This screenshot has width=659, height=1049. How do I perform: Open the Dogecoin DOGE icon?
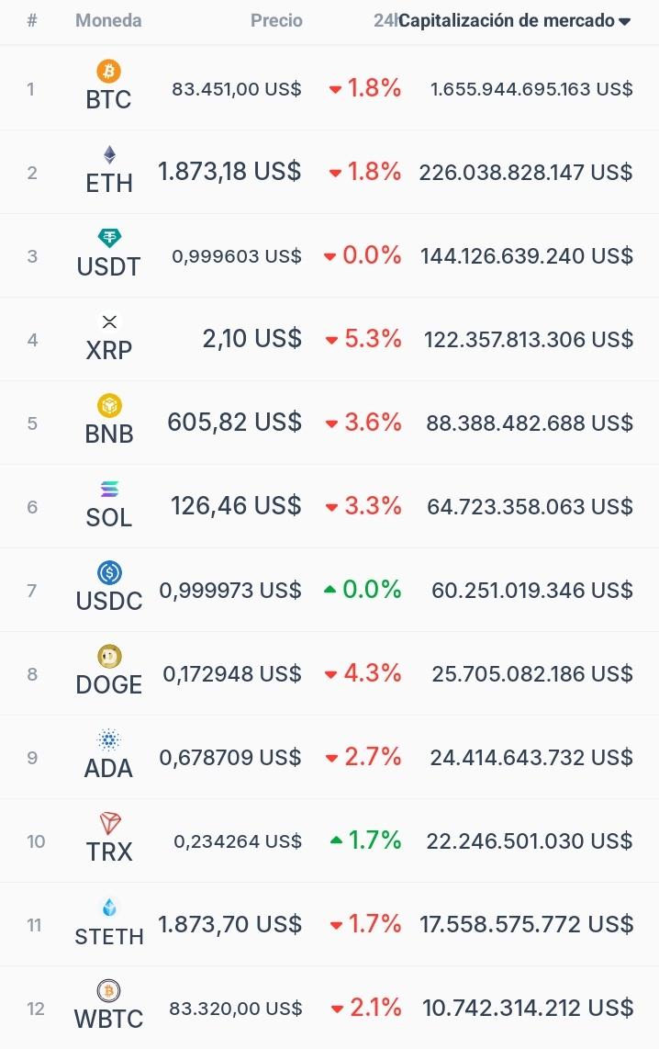109,656
